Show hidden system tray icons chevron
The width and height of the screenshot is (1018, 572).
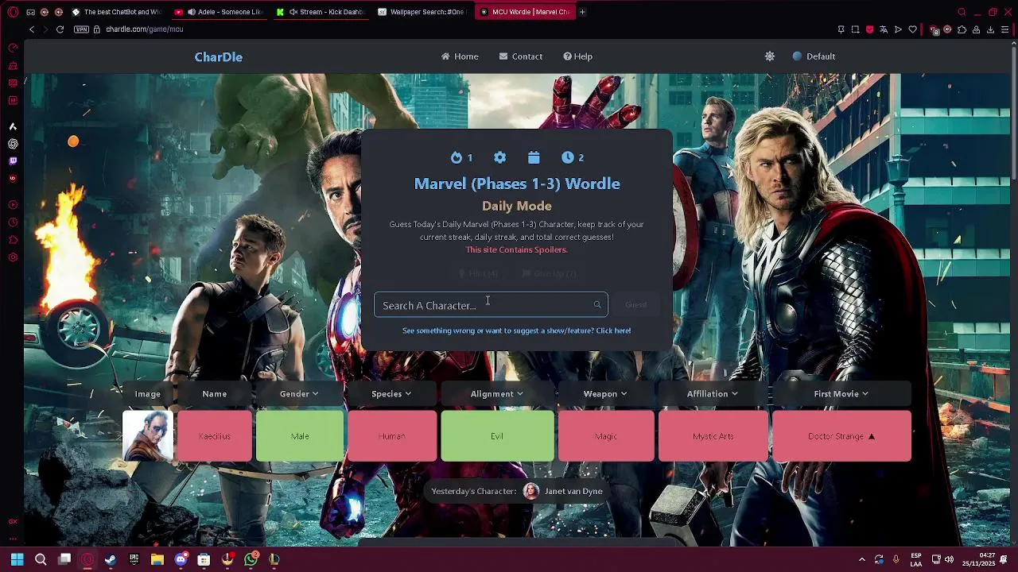click(x=862, y=559)
